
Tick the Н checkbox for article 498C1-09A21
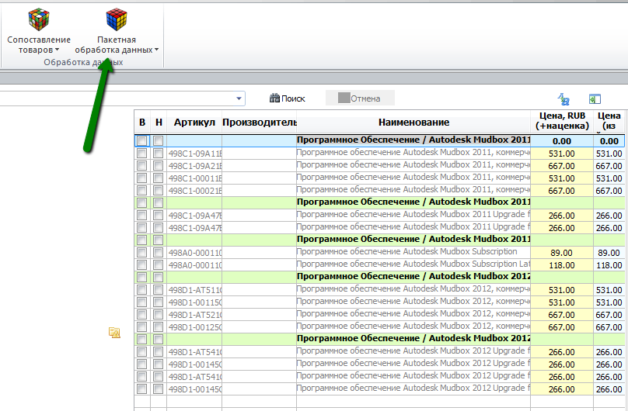159,165
